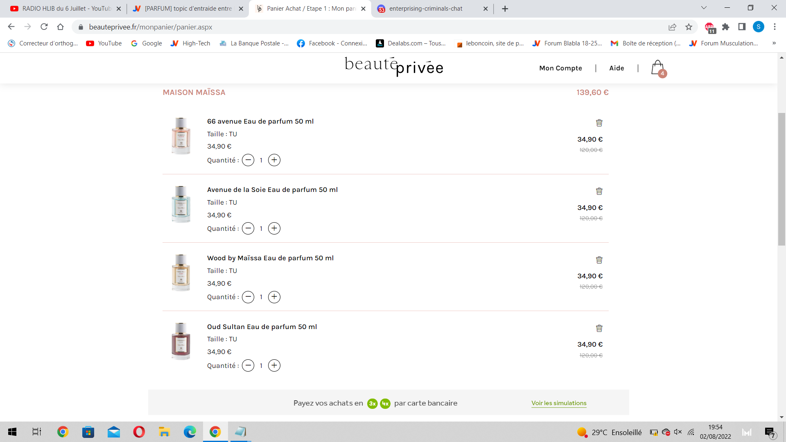Bookmark this page with the star icon

pos(689,27)
